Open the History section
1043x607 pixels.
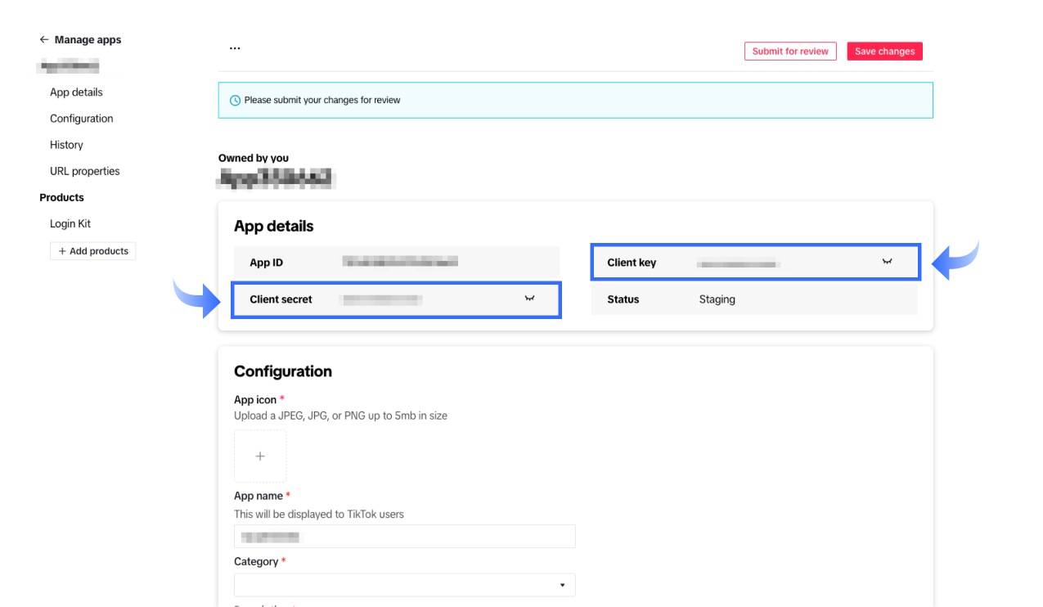click(x=66, y=145)
